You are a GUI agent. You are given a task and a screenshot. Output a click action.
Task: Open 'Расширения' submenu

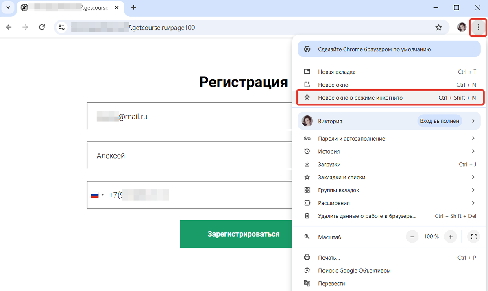pos(390,203)
